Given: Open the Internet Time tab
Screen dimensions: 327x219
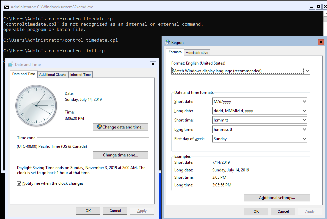Looking at the screenshot, I should click(80, 75).
